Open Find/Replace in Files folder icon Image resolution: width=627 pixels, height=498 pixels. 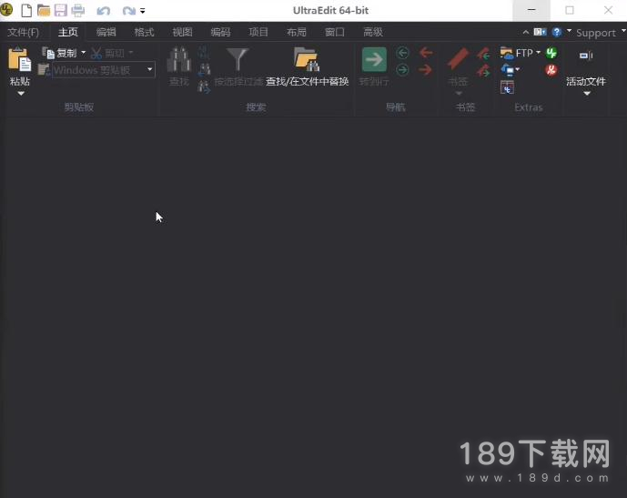(x=307, y=60)
